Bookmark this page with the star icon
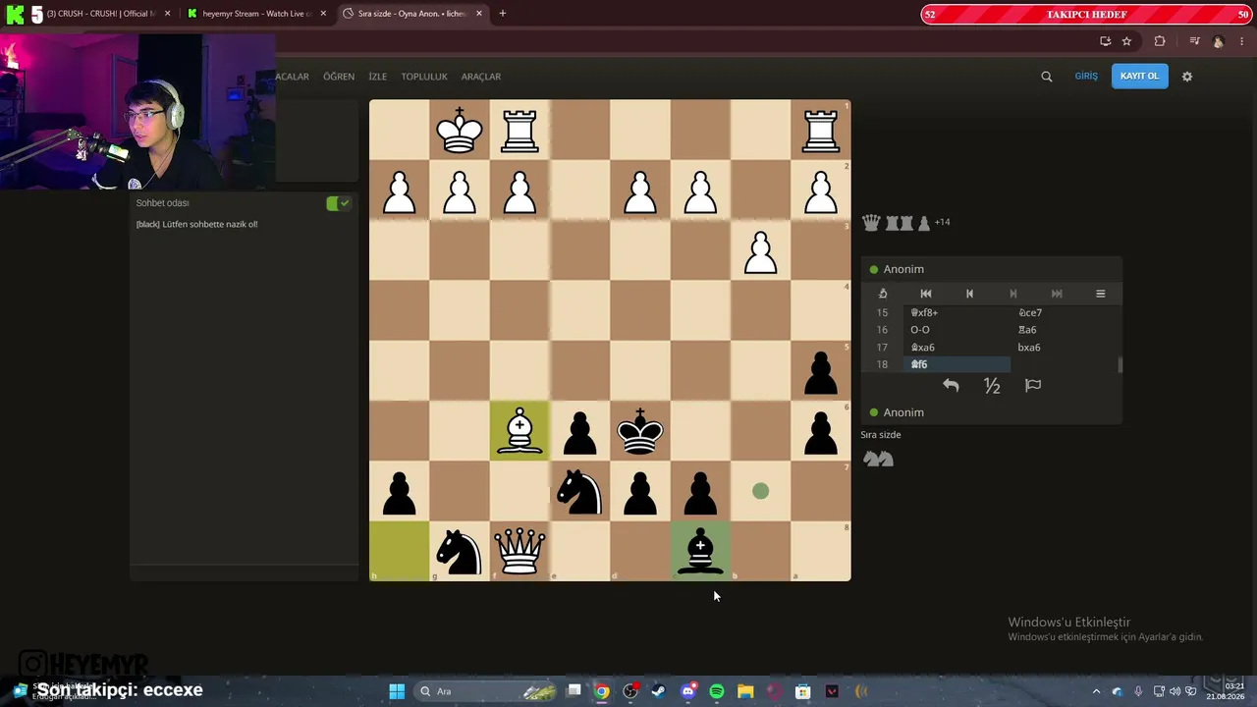 [x=1126, y=41]
